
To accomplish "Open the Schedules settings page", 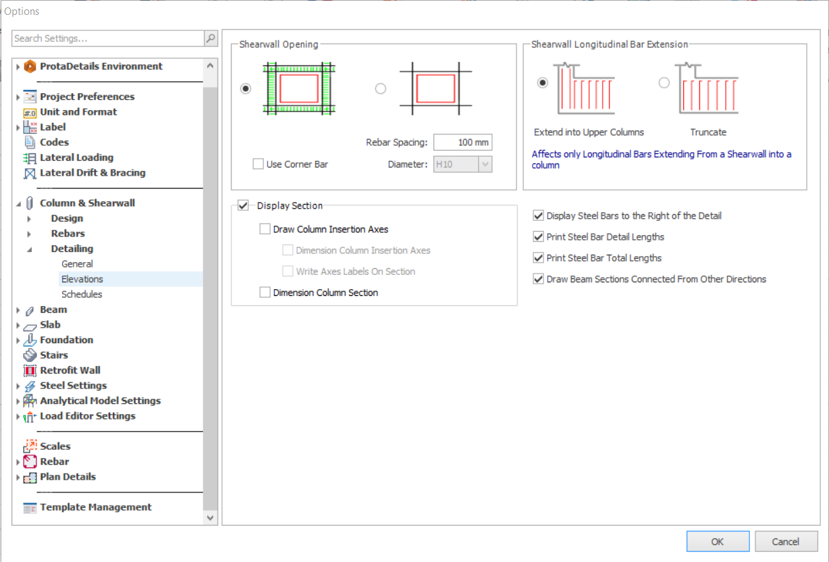I will [x=82, y=295].
